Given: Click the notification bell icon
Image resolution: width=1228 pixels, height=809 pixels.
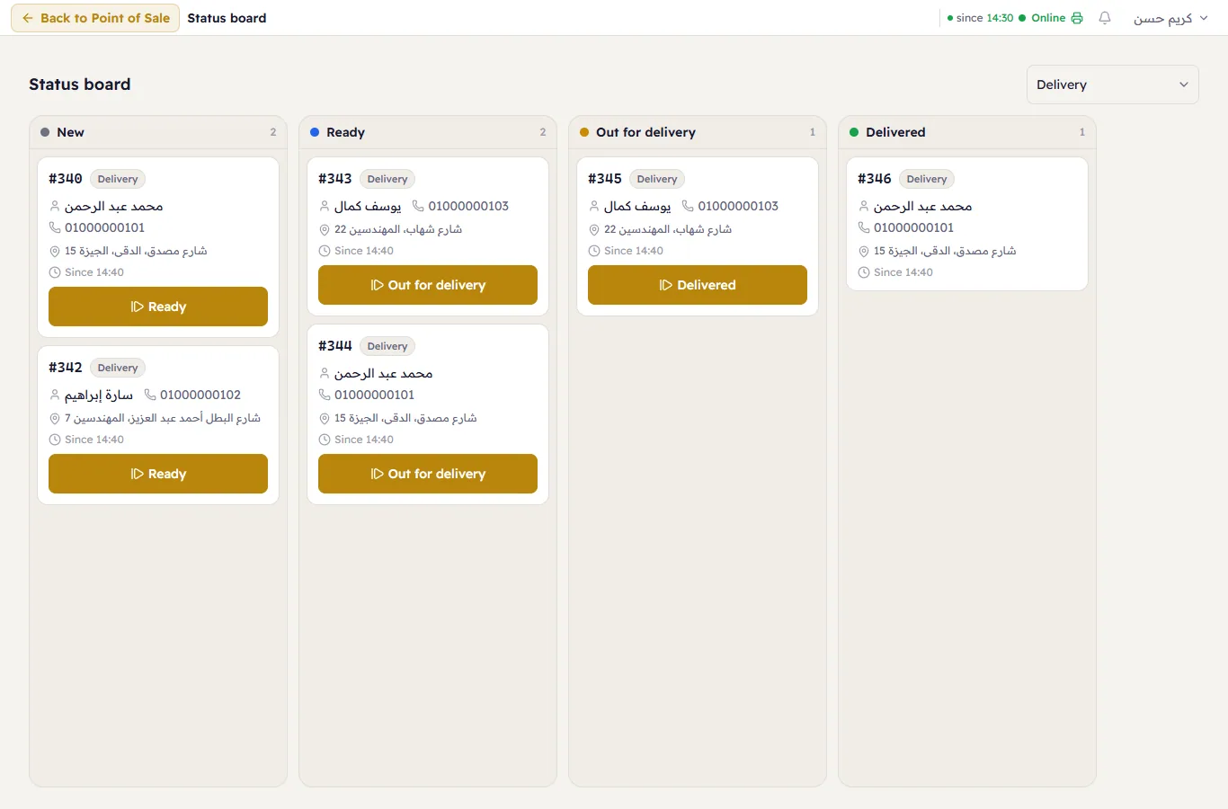Looking at the screenshot, I should coord(1105,18).
